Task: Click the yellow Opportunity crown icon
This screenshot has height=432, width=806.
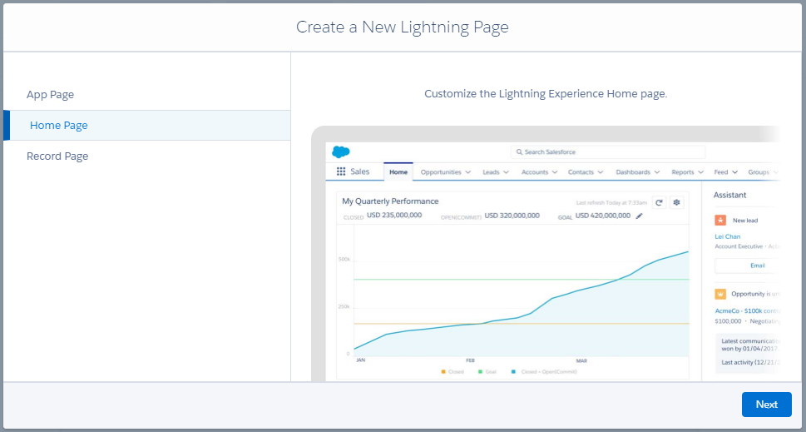Action: pos(721,294)
